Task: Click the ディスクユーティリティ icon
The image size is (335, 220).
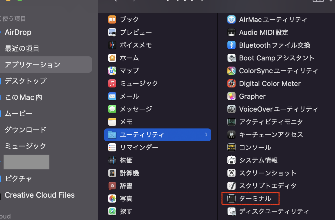Action: 231,212
